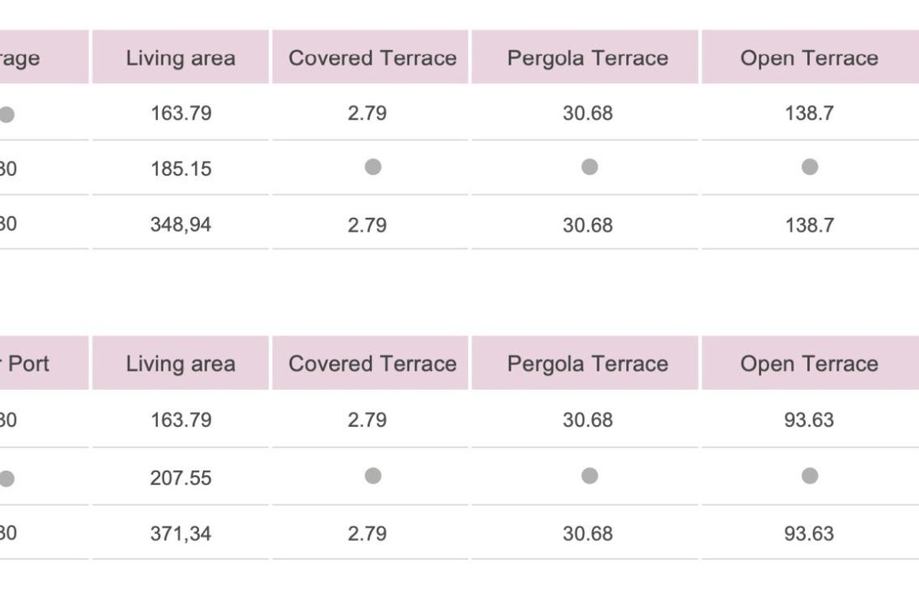Select the 207.55 living area cell
The image size is (919, 613).
tap(181, 478)
